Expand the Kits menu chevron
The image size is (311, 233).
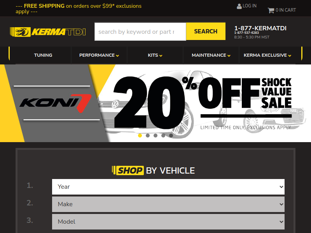coord(161,56)
